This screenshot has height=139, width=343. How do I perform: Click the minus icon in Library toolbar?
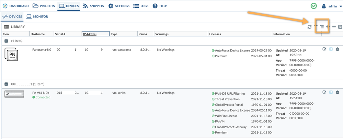point(334,27)
